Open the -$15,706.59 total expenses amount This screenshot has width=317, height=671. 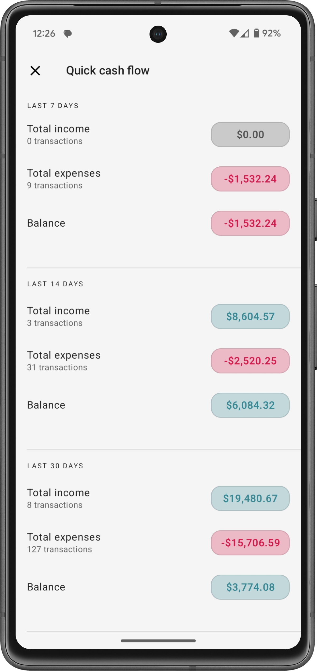(x=250, y=543)
